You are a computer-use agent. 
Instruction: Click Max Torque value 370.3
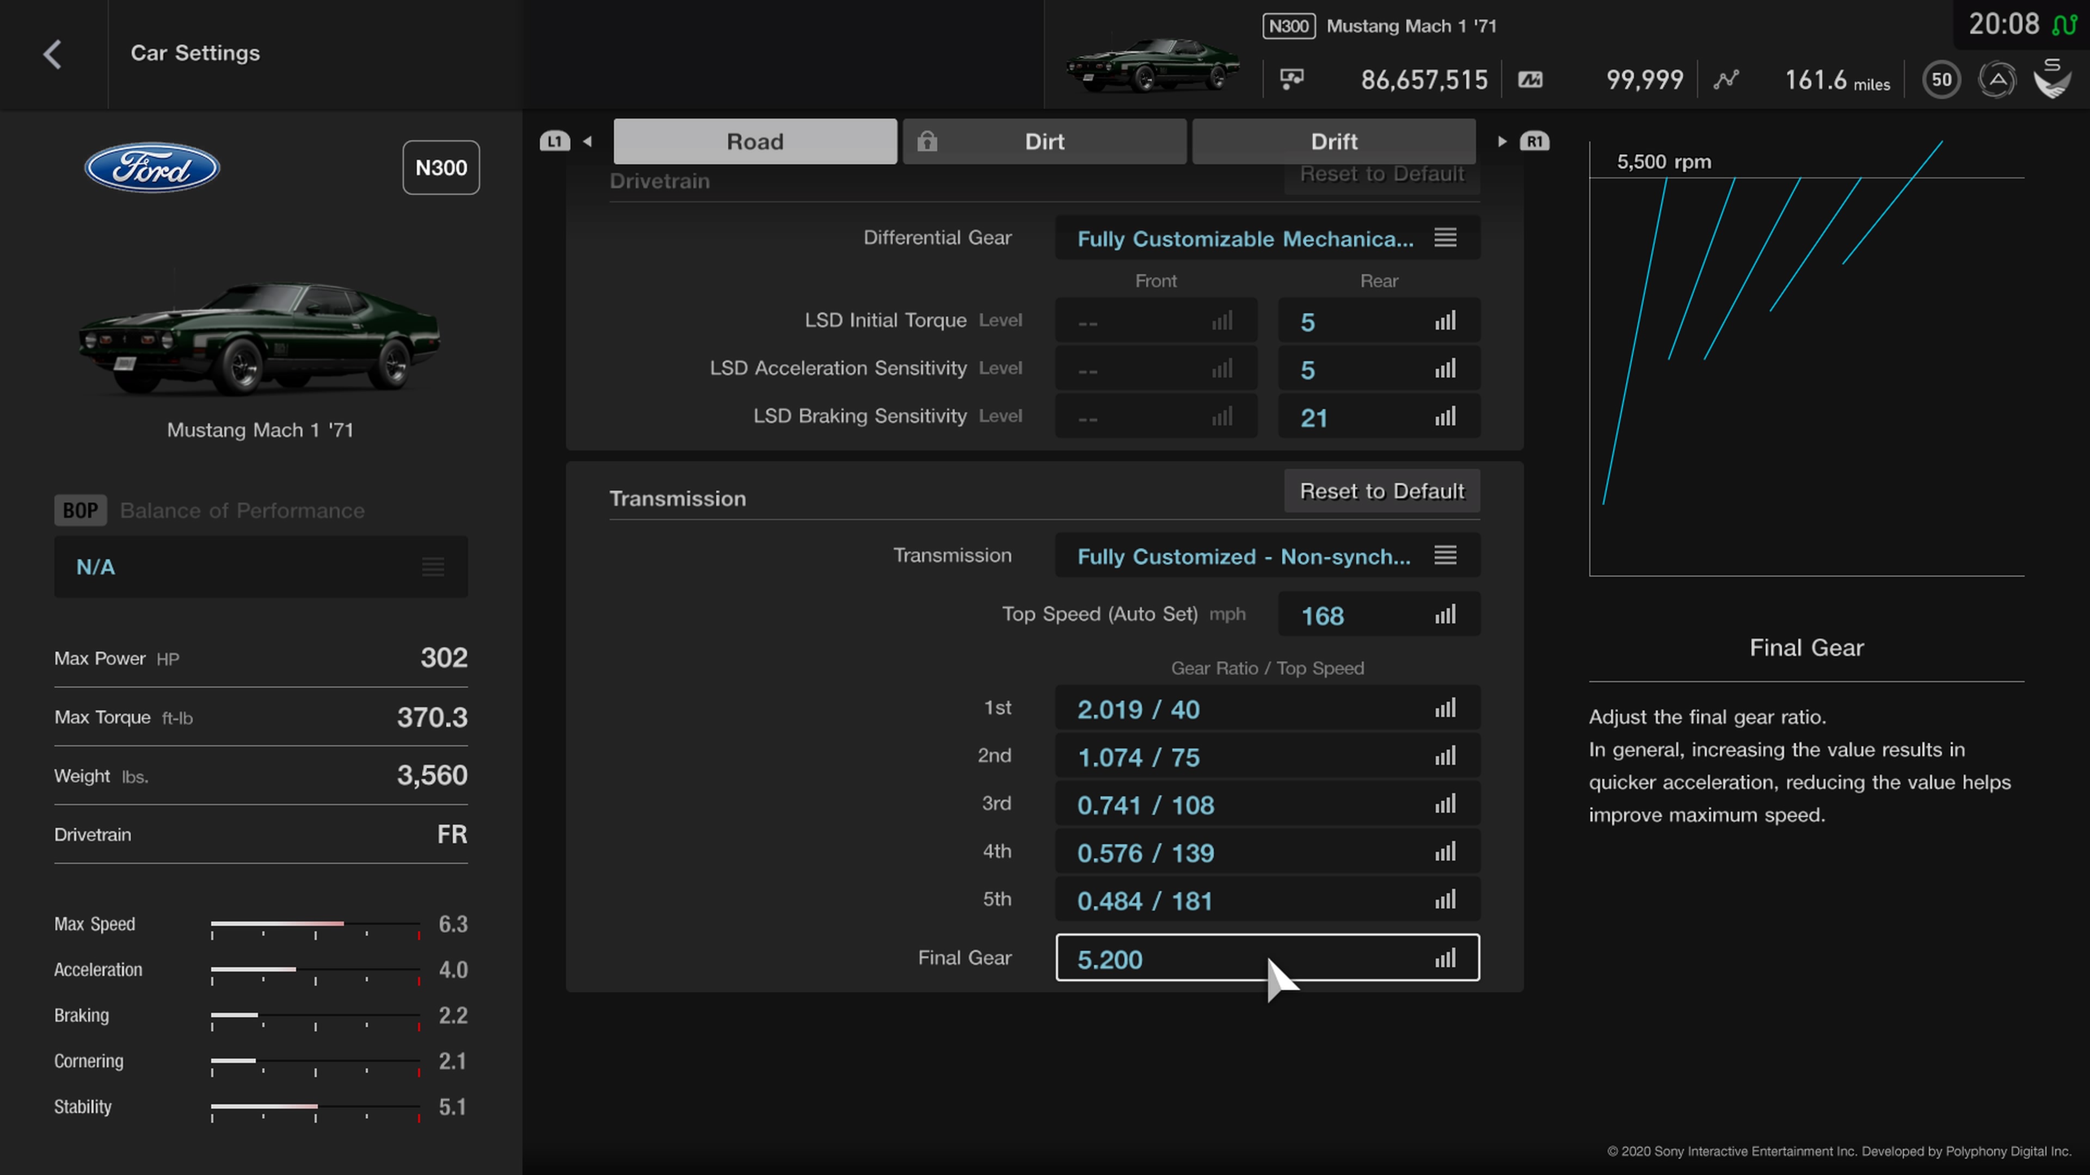coord(432,717)
